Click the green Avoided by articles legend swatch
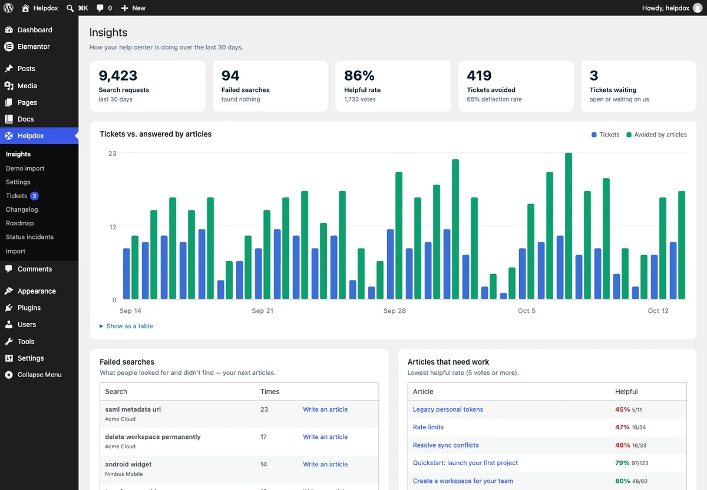Screen dimensions: 707x490 (629, 135)
